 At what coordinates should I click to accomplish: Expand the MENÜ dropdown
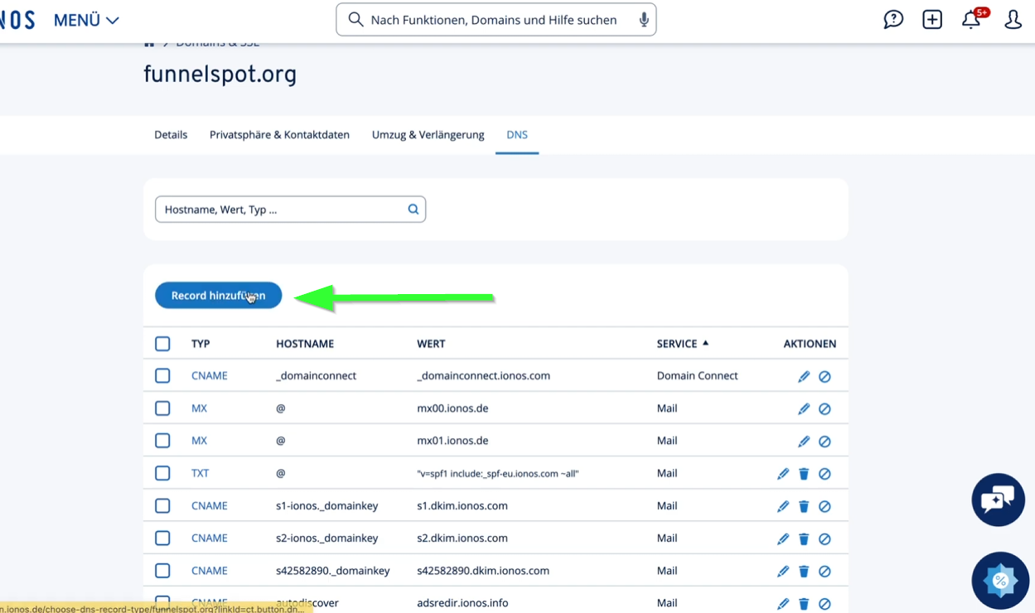click(x=86, y=21)
